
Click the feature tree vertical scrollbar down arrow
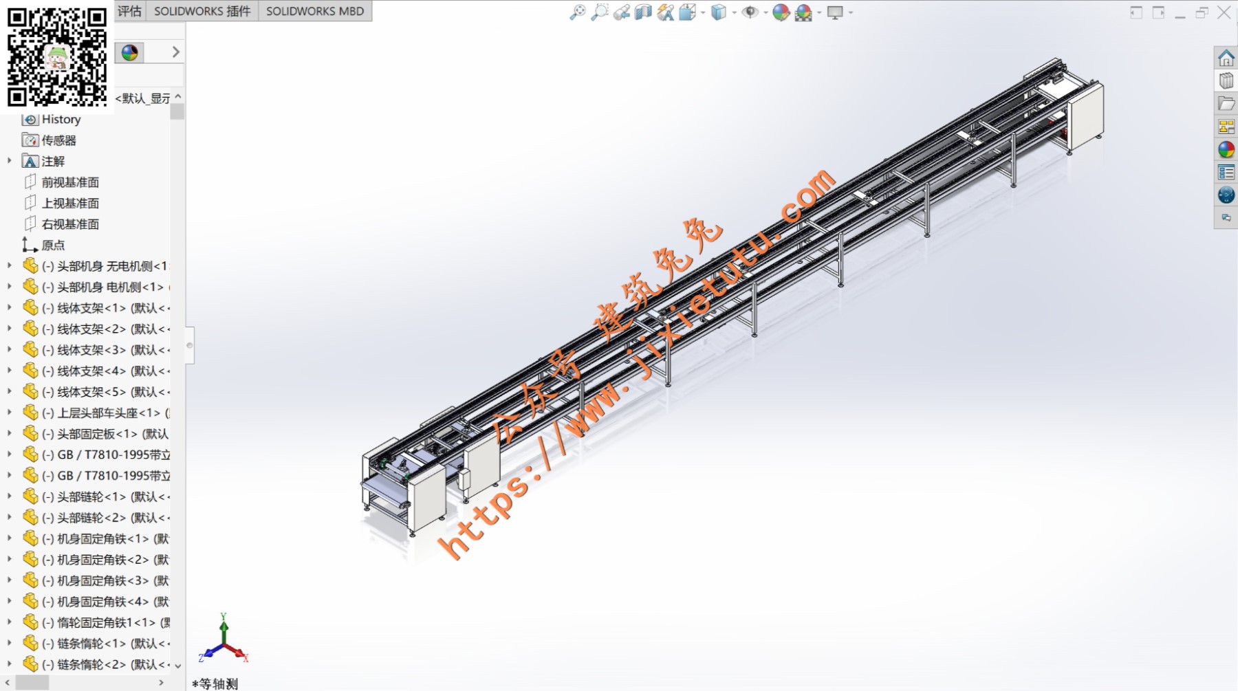(x=178, y=666)
